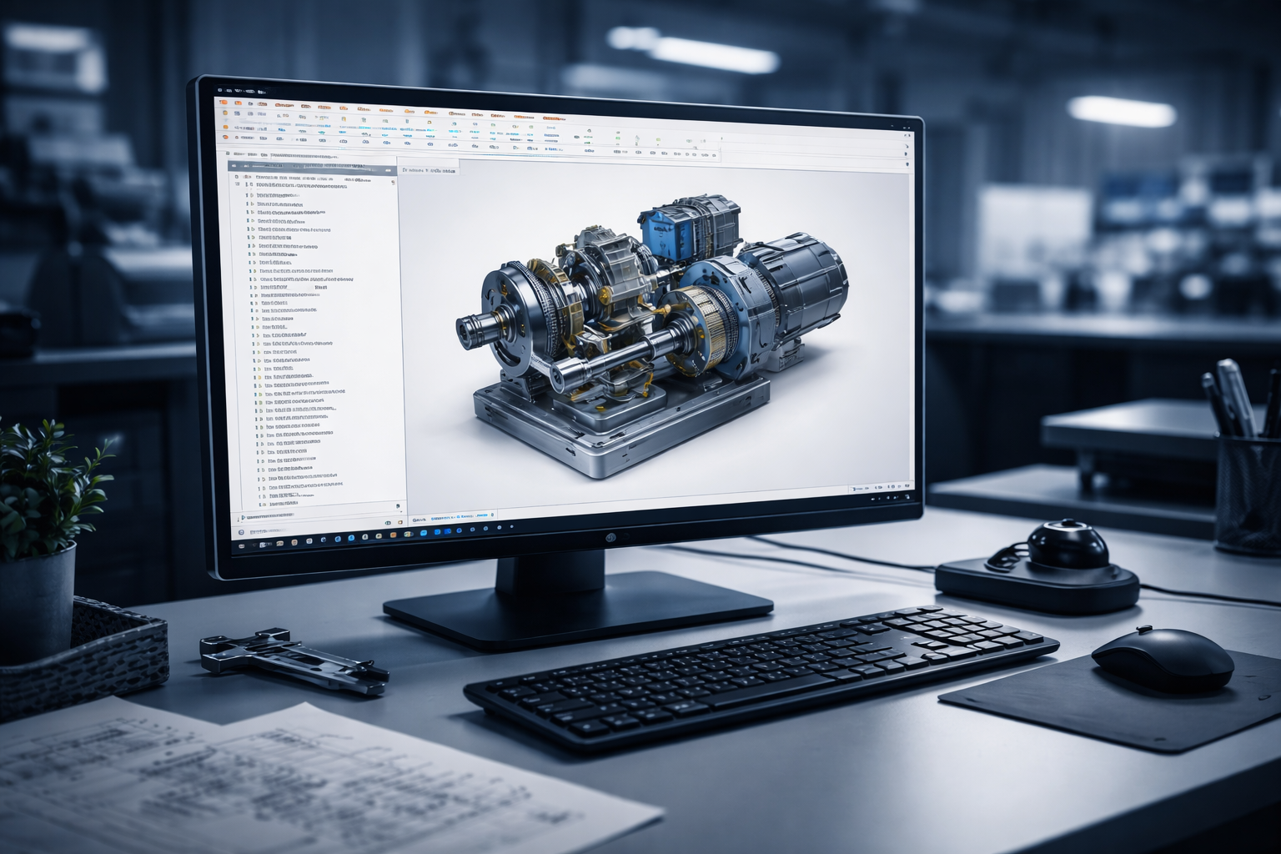Screen dimensions: 1281x854
Task: Click the protruding front shaft of the 3D model
Action: pyautogui.click(x=475, y=327)
